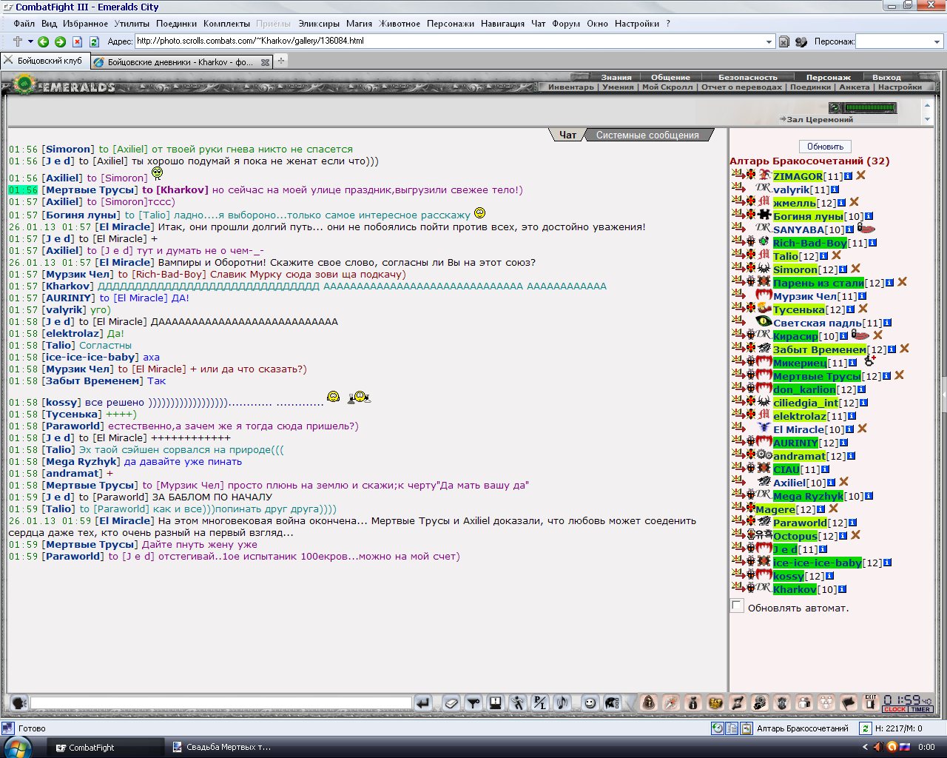947x758 pixels.
Task: Switch to the Бойцовские дневники tab
Action: point(181,62)
